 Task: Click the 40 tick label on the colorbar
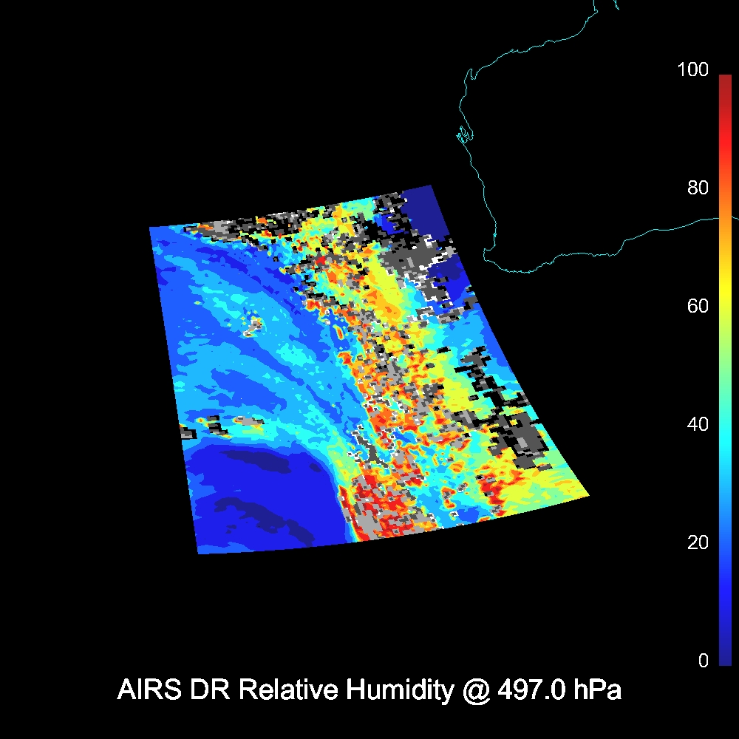[x=697, y=425]
